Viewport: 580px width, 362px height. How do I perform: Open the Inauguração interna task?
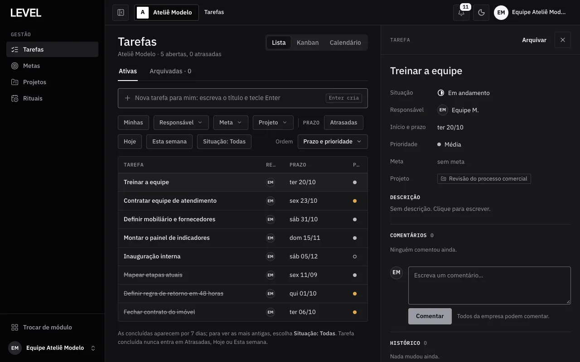(x=243, y=257)
